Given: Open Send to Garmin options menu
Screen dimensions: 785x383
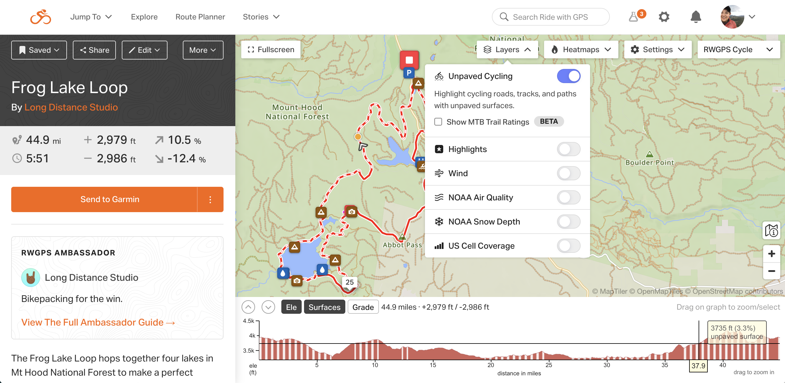Looking at the screenshot, I should tap(210, 199).
